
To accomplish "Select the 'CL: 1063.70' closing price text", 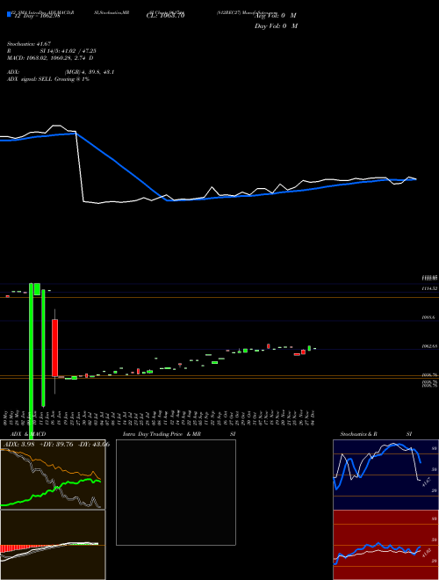I will coord(166,16).
